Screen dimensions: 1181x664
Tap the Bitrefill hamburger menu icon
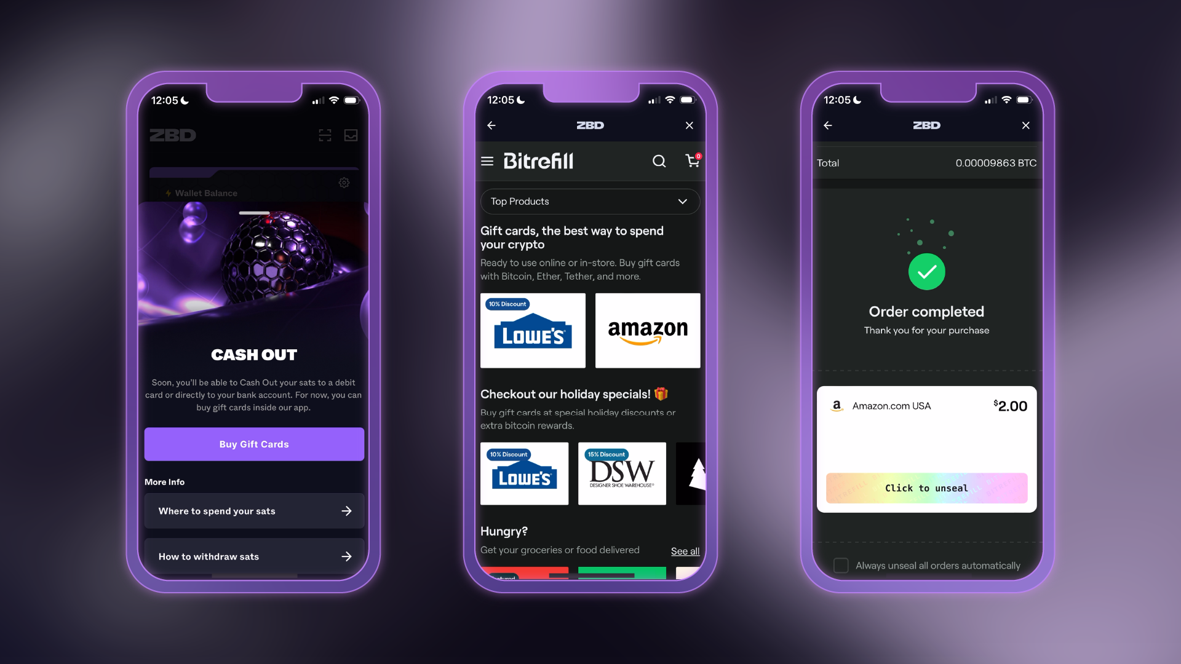click(x=488, y=160)
